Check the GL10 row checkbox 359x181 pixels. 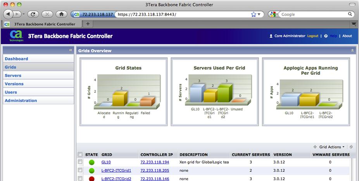point(80,162)
